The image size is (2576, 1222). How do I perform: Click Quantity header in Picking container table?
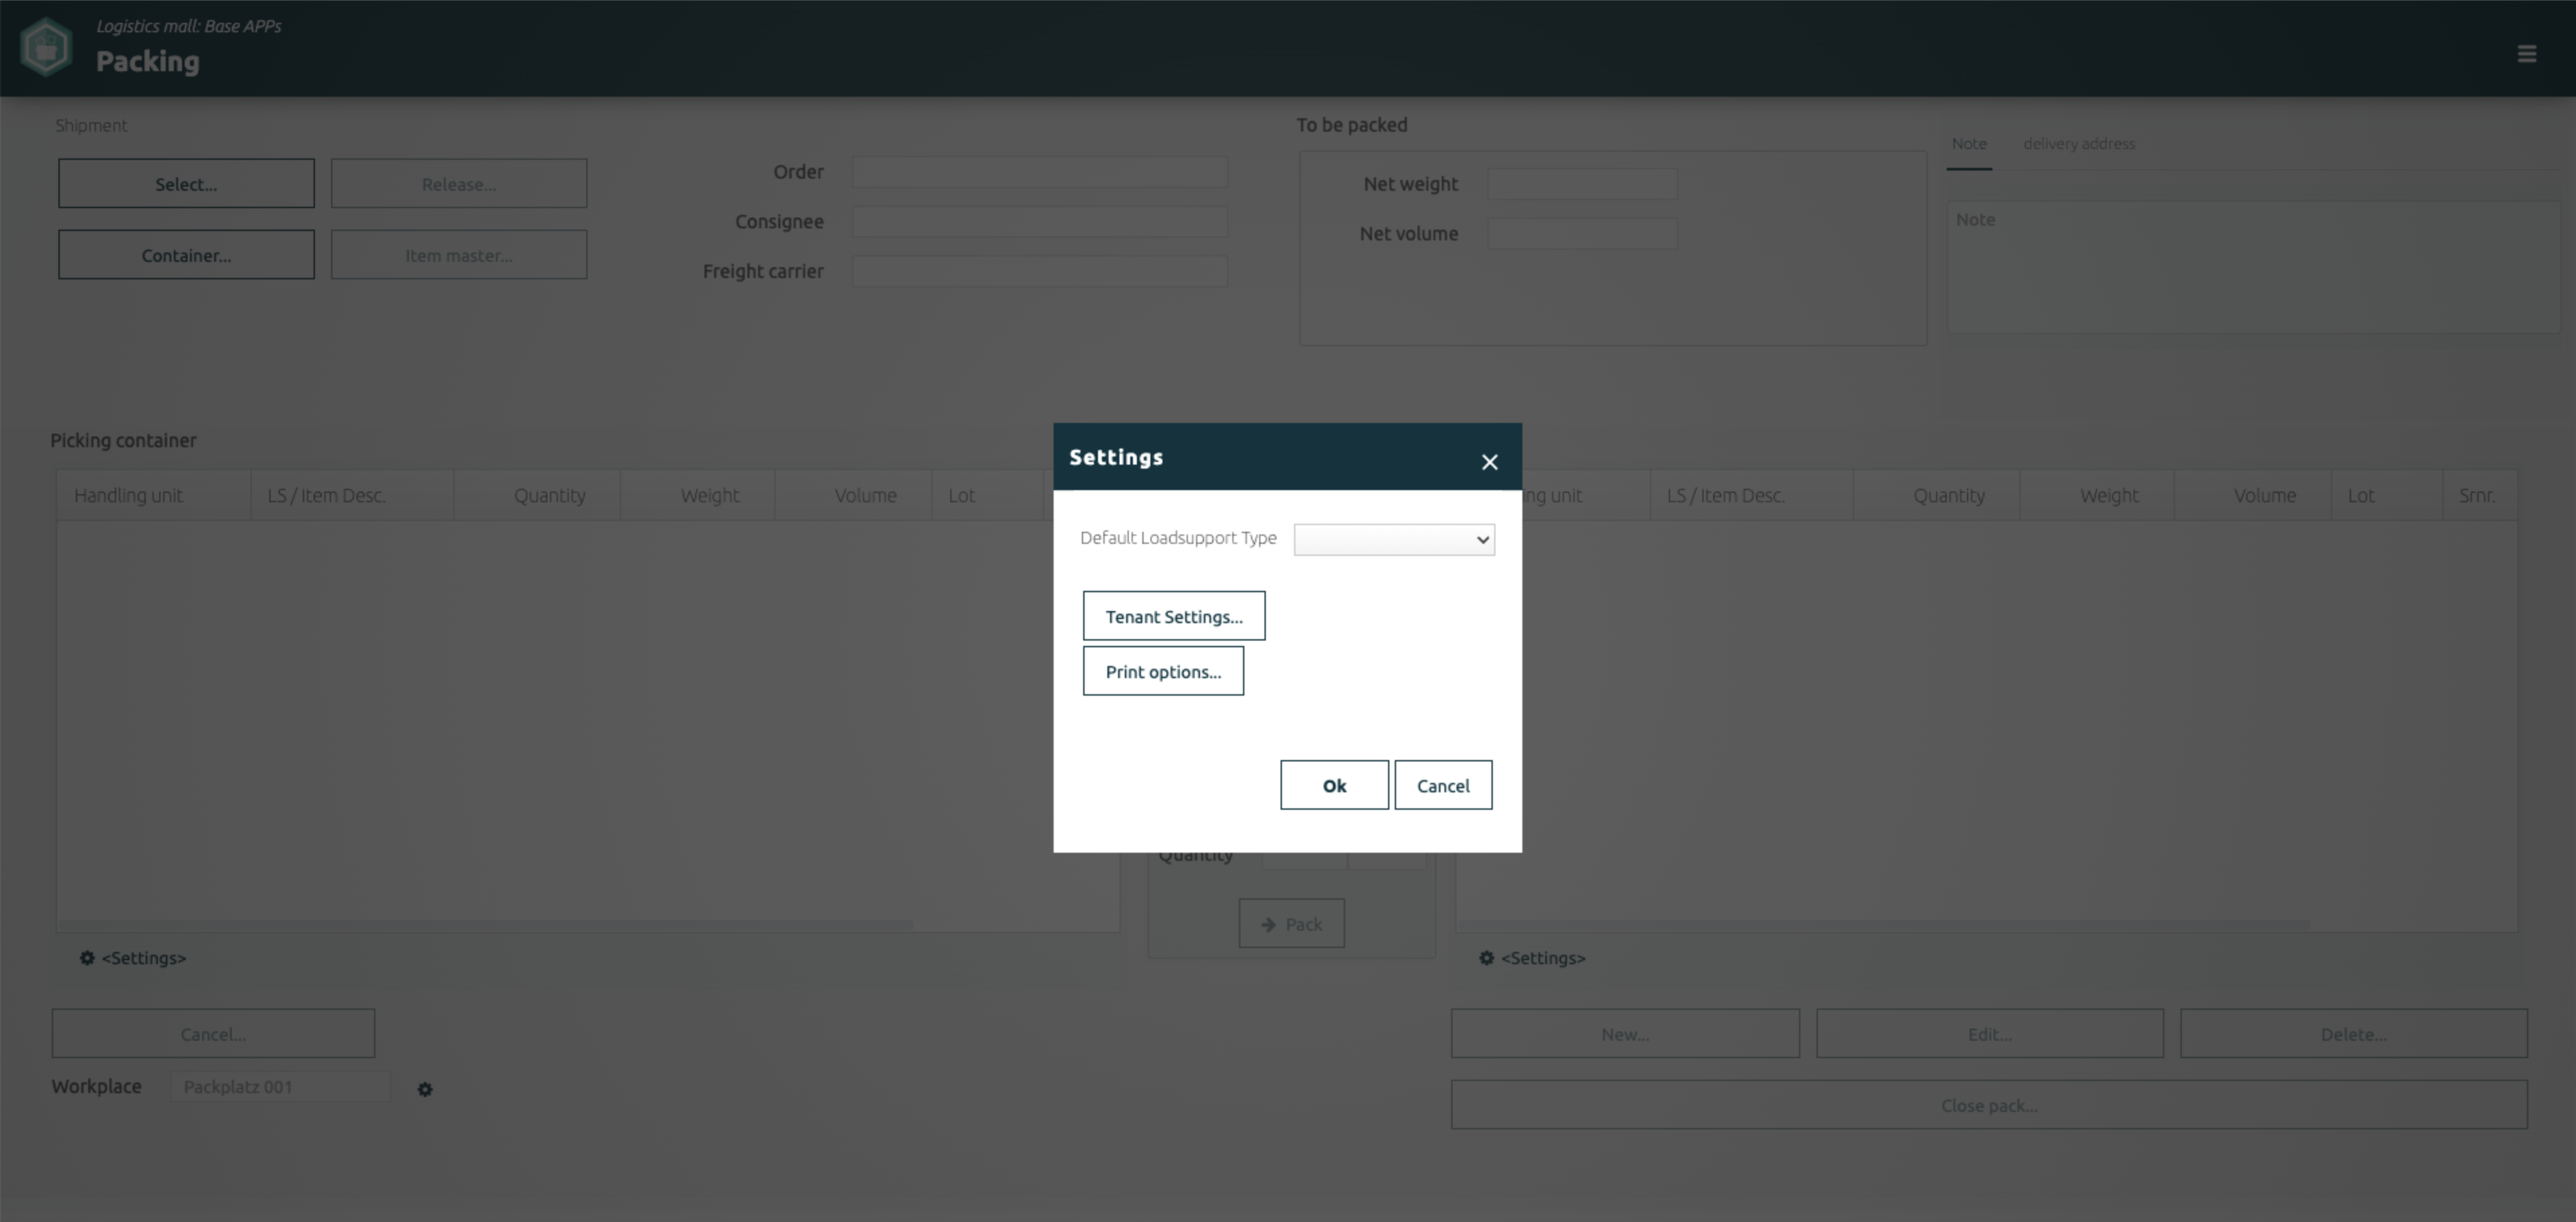click(537, 495)
